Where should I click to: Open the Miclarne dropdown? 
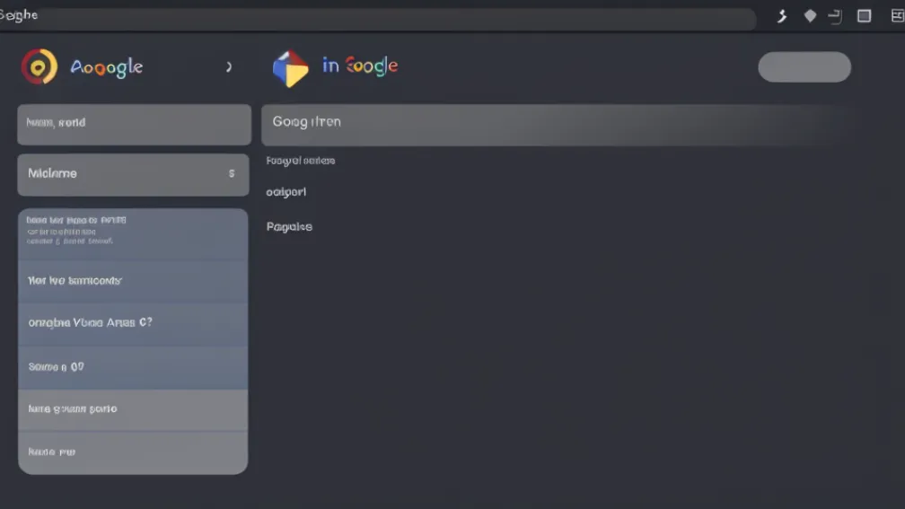[133, 174]
